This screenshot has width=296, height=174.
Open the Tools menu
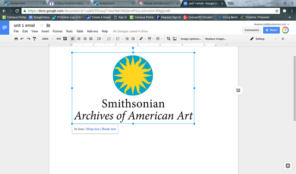coord(69,31)
